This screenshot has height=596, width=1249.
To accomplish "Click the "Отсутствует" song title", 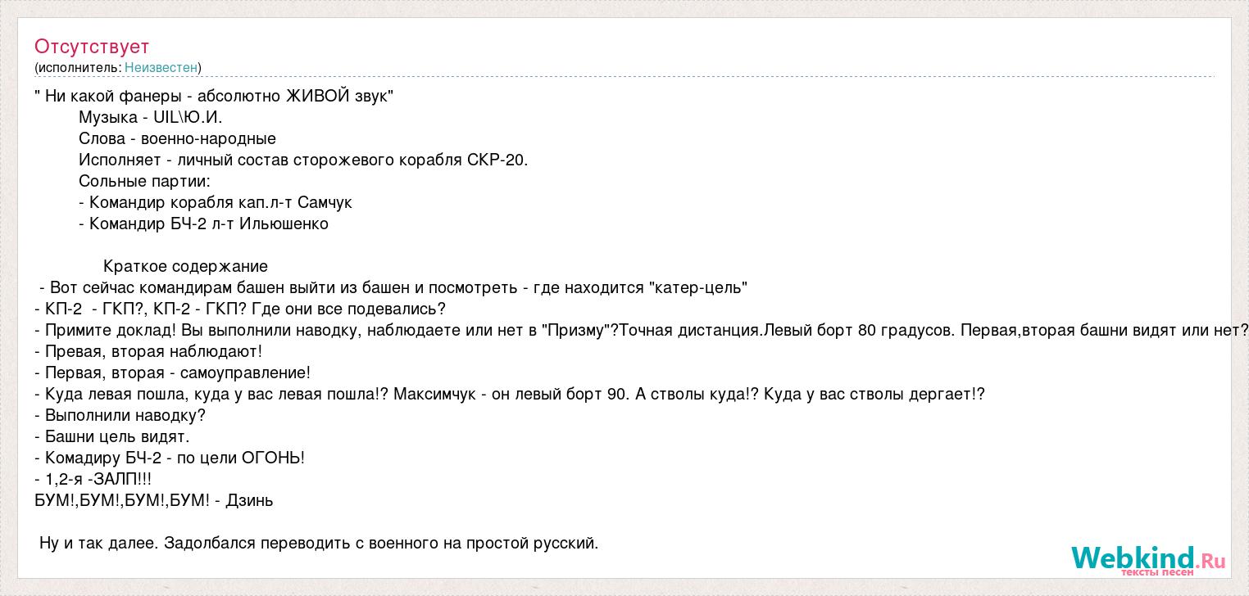I will tap(92, 46).
